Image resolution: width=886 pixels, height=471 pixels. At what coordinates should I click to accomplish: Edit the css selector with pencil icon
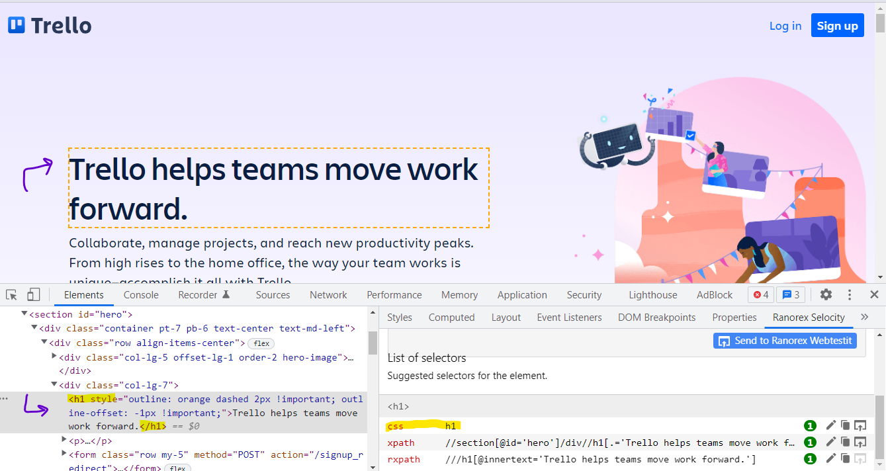830,425
